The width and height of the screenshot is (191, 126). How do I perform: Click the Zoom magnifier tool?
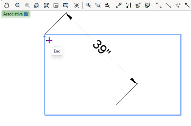(18, 5)
